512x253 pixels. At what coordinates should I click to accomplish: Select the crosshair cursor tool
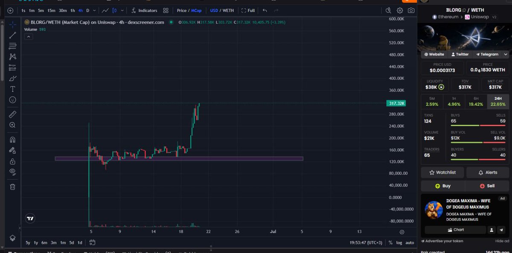(12, 24)
